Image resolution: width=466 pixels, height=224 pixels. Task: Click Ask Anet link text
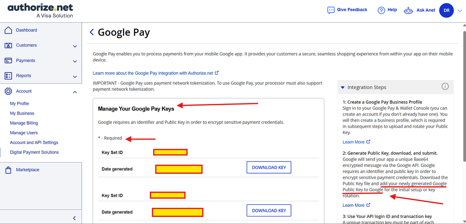pyautogui.click(x=426, y=10)
